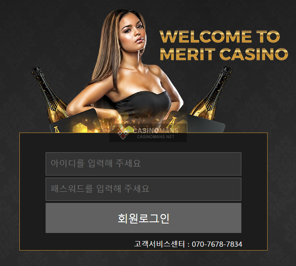
Task: Click the golden A on left card
Action: point(56,130)
